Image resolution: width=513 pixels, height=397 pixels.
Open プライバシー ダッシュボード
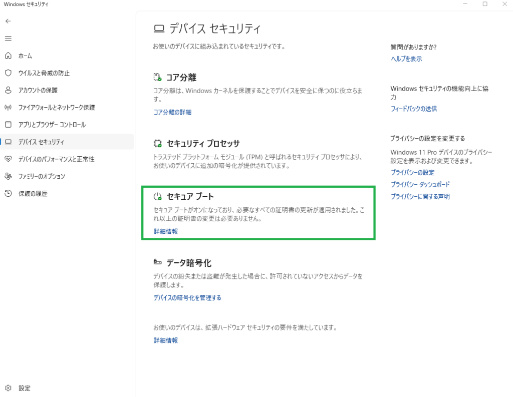420,184
